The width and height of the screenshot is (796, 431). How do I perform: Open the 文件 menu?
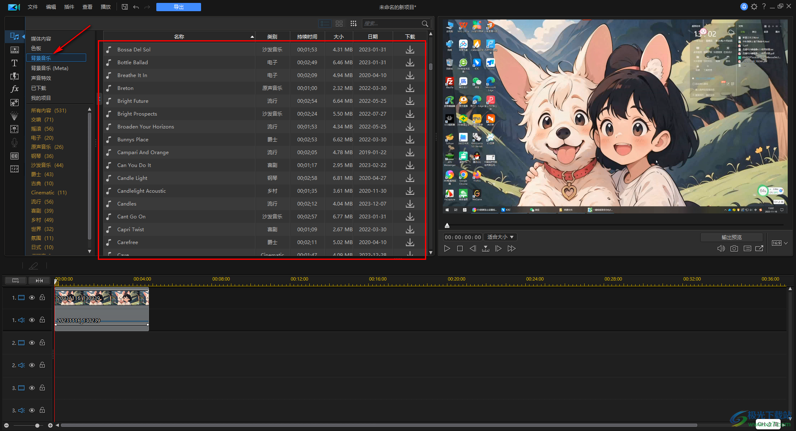click(33, 7)
